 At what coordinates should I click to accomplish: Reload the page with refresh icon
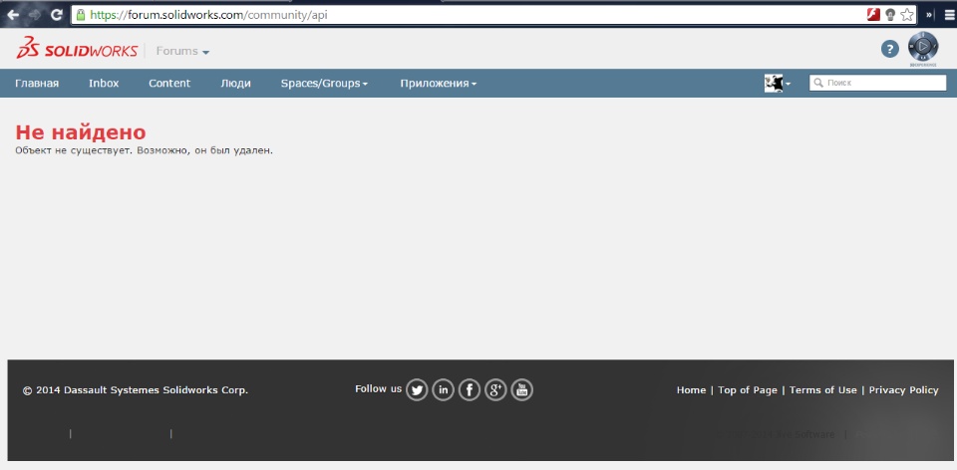tap(57, 15)
